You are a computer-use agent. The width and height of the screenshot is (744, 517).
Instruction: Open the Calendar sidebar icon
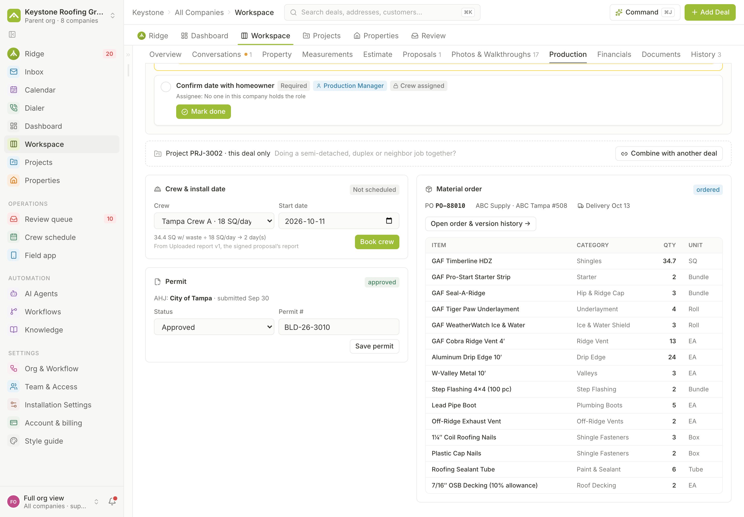tap(14, 90)
